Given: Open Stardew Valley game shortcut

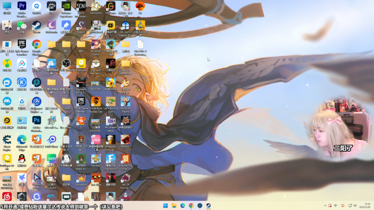Looking at the screenshot, I should click(125, 86).
